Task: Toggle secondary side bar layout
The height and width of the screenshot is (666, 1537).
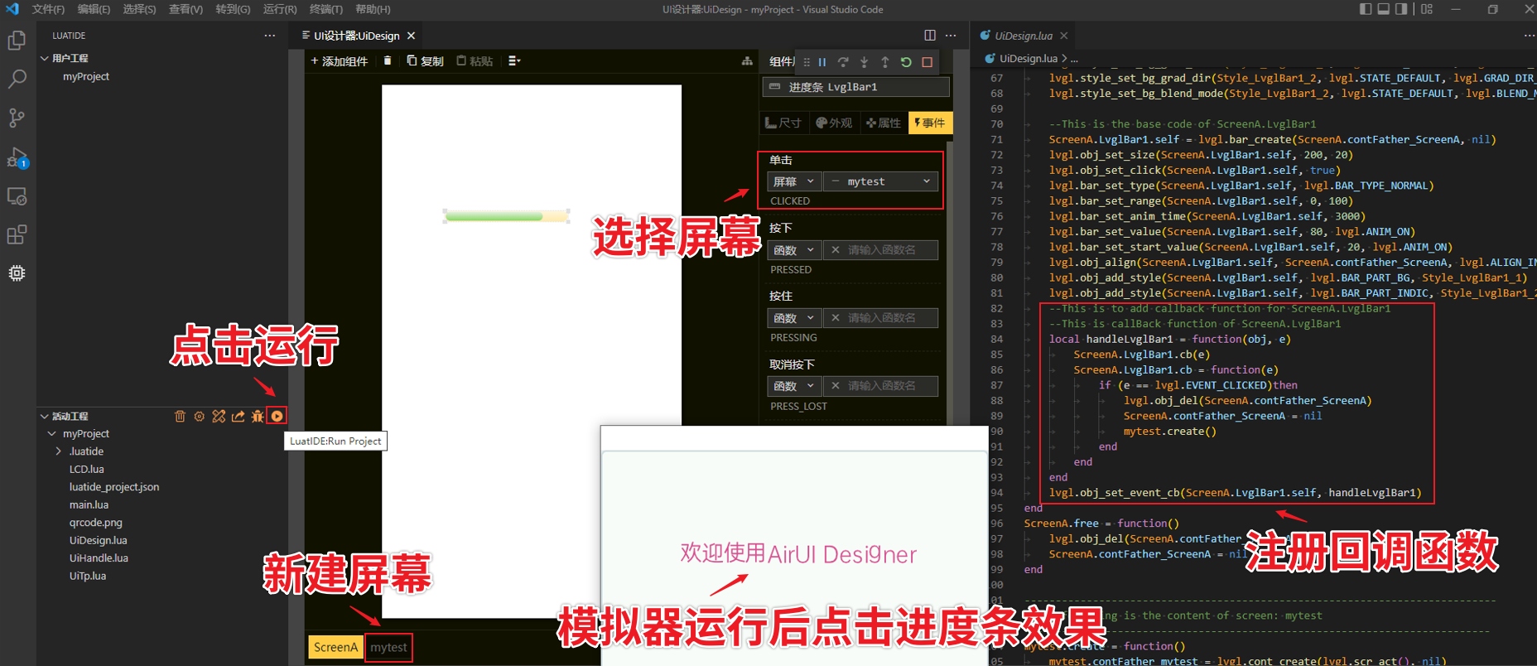Action: (1401, 9)
